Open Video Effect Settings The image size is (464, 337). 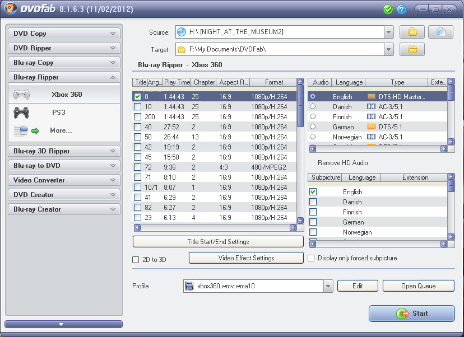(246, 258)
